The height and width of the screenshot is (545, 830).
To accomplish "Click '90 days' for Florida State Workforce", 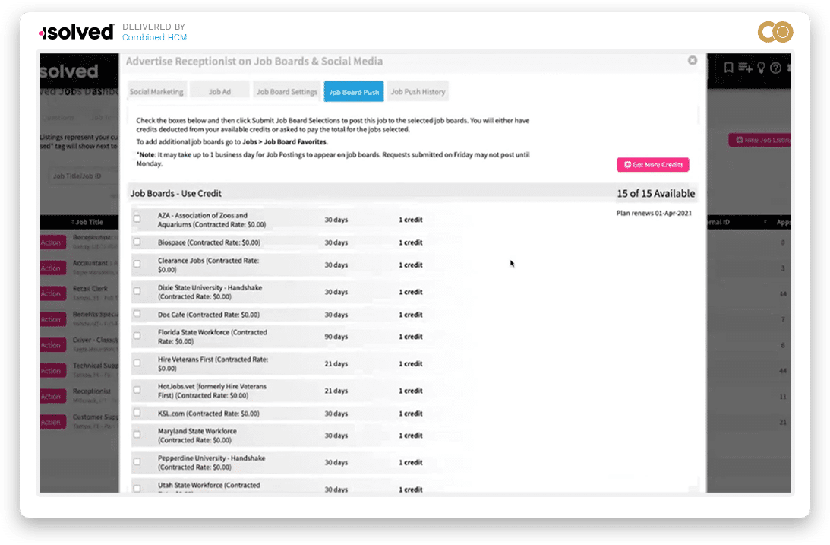I will (x=336, y=337).
